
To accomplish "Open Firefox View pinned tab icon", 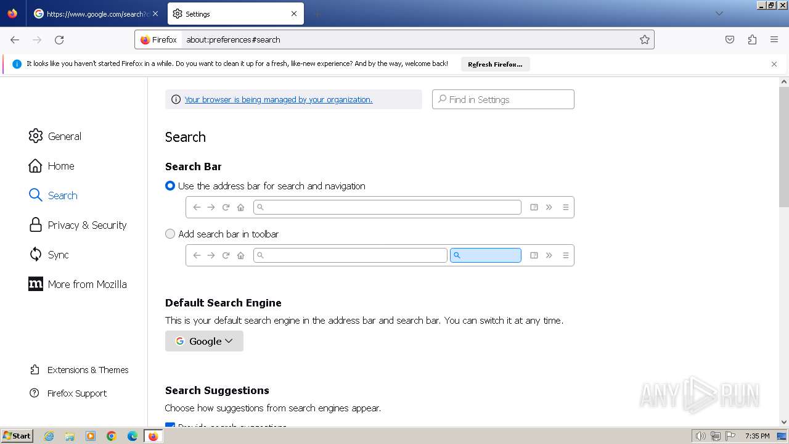I will (x=12, y=14).
